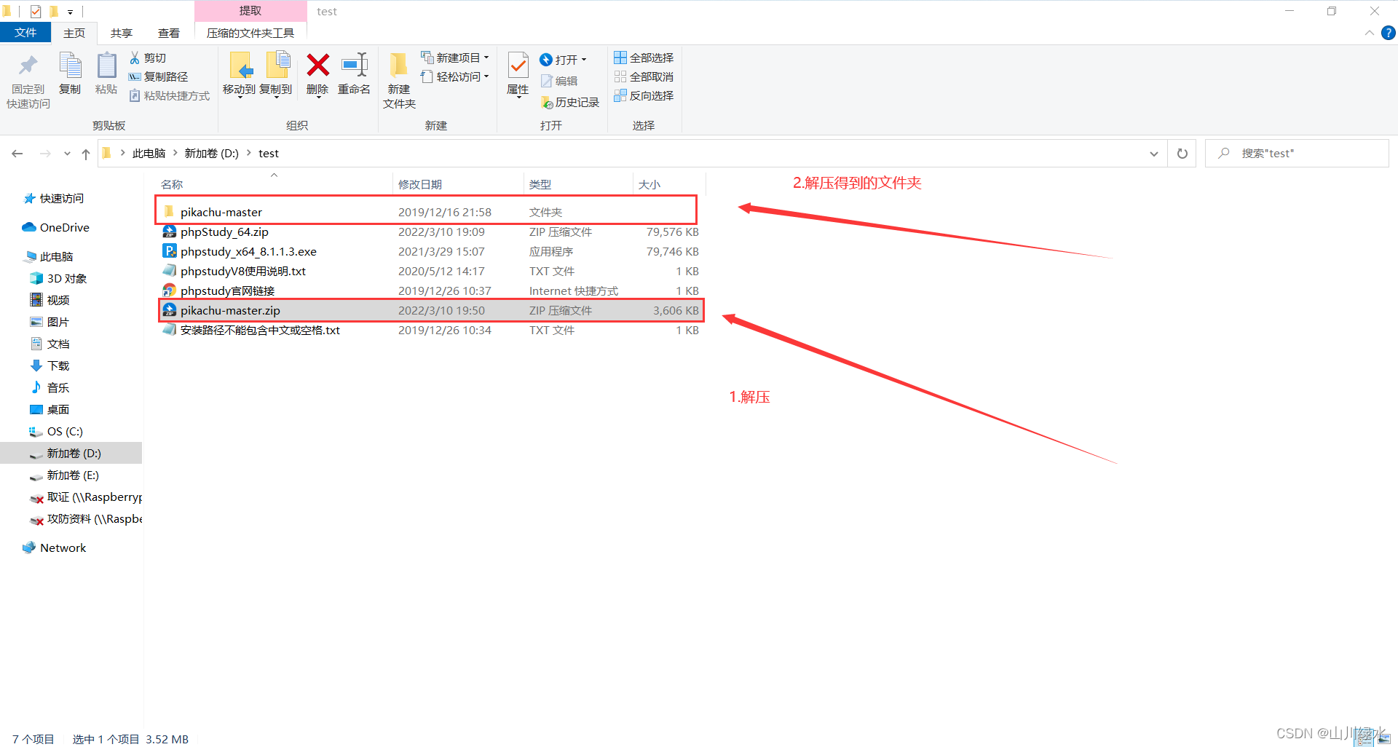The width and height of the screenshot is (1398, 747).
Task: Select OneDrive in navigation pane
Action: [56, 227]
